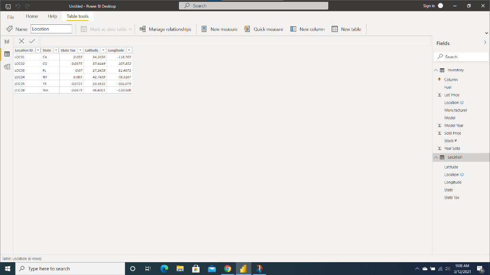The width and height of the screenshot is (490, 275).
Task: Show hidden tray icons chevron
Action: (417, 268)
